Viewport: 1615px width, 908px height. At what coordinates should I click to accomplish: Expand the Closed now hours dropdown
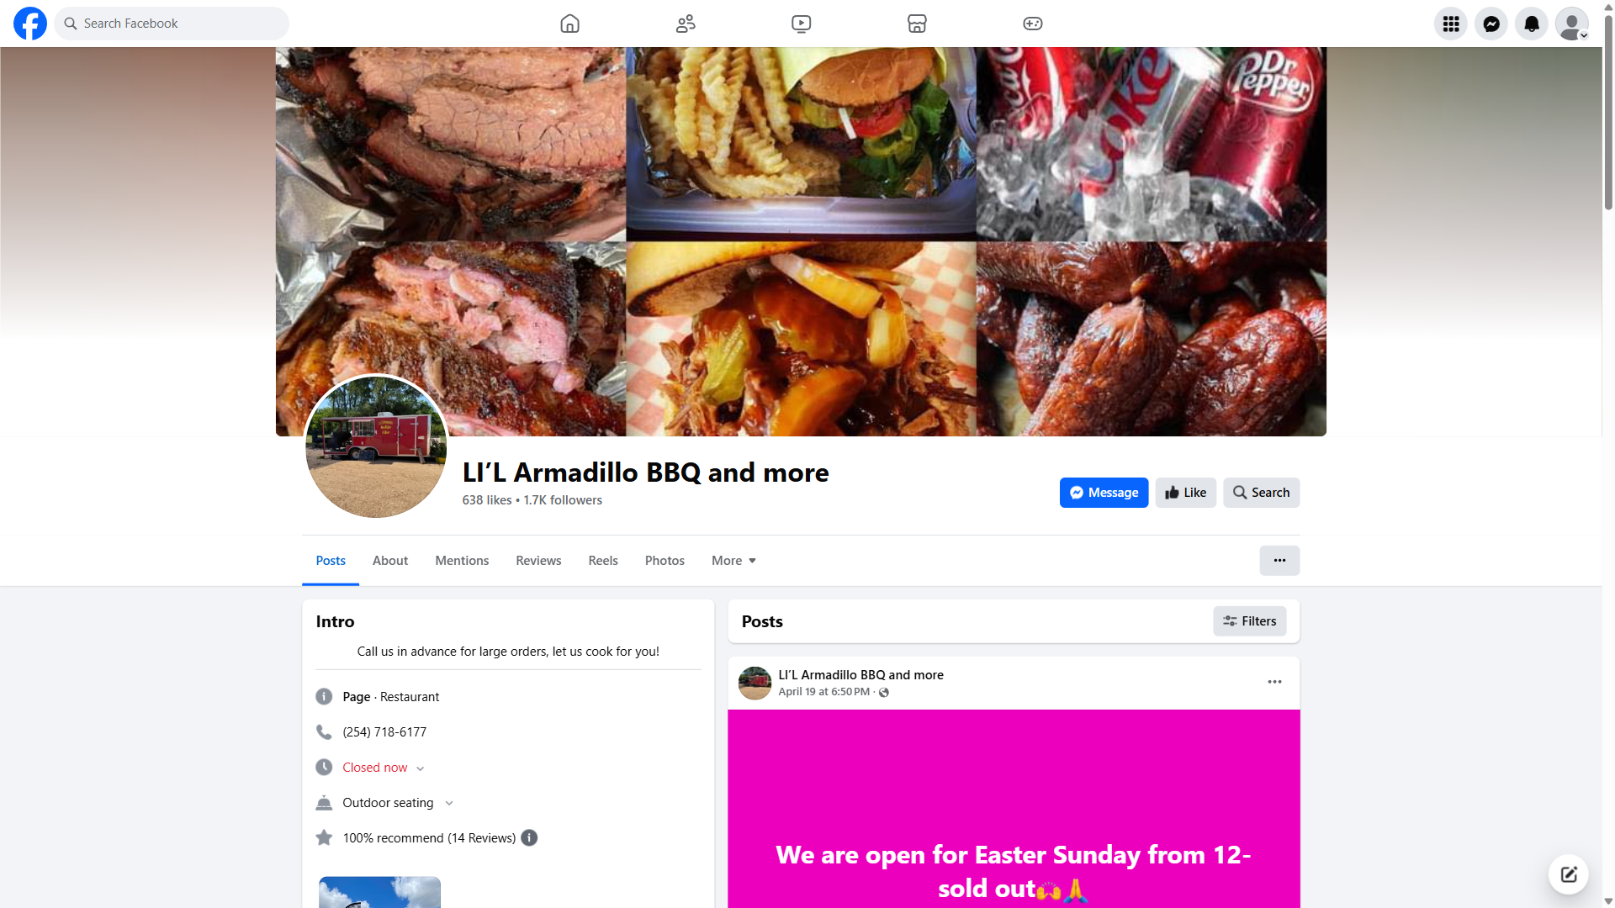click(x=420, y=768)
